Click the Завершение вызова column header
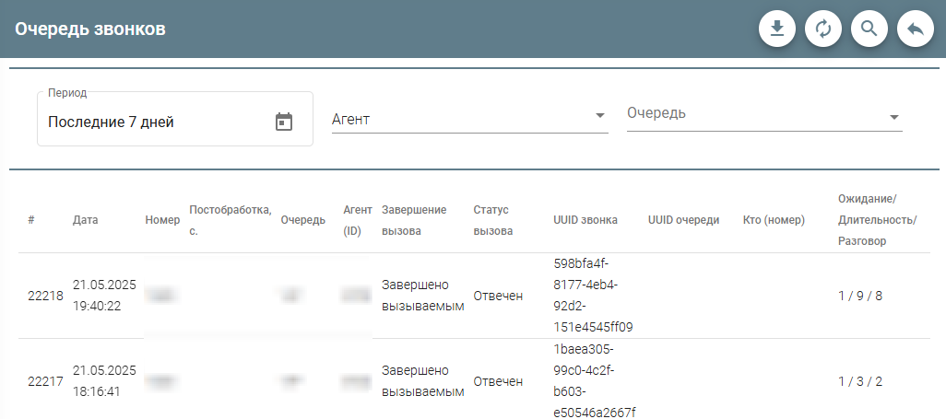 pyautogui.click(x=415, y=220)
